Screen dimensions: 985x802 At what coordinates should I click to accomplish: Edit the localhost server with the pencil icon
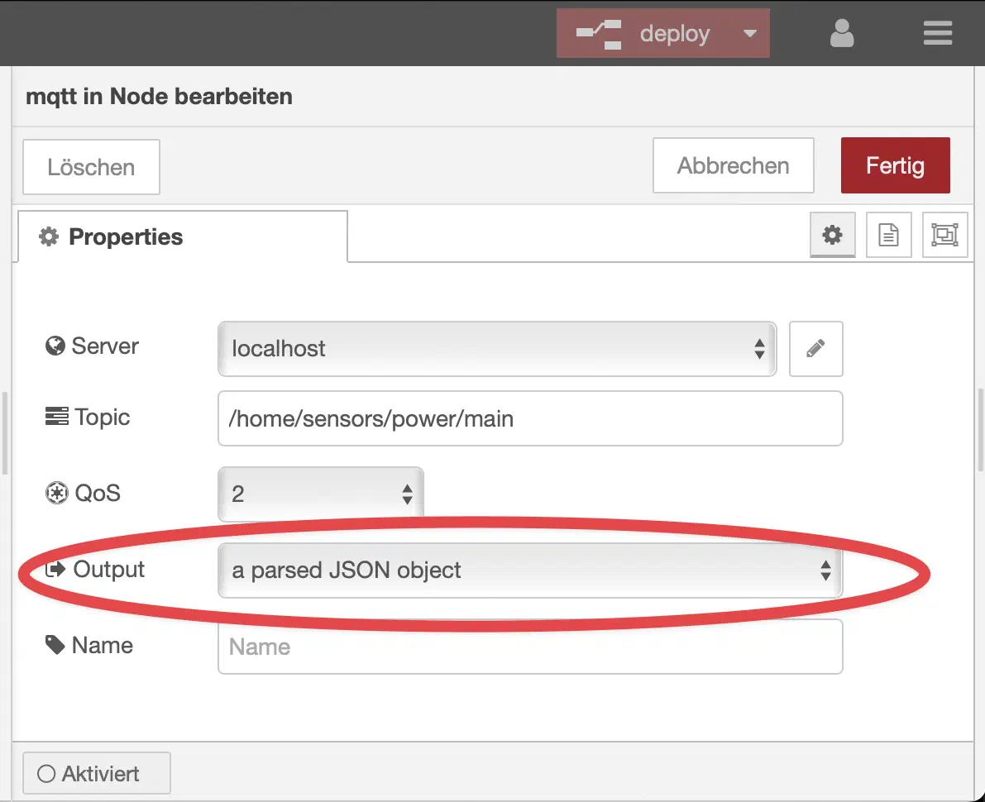pos(815,349)
